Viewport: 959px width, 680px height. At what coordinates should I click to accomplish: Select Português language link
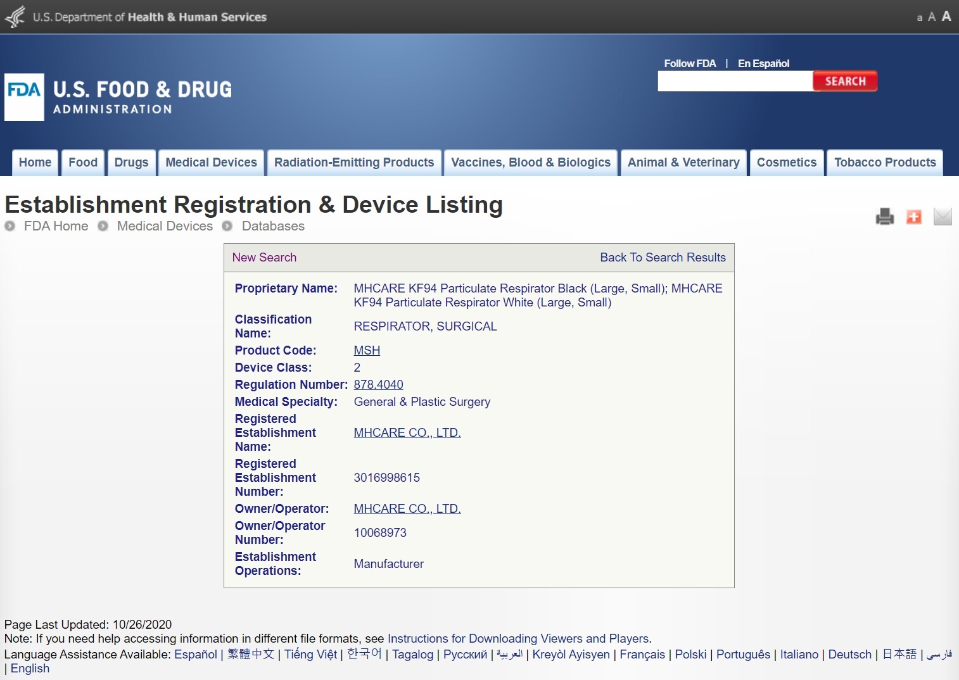(x=744, y=655)
